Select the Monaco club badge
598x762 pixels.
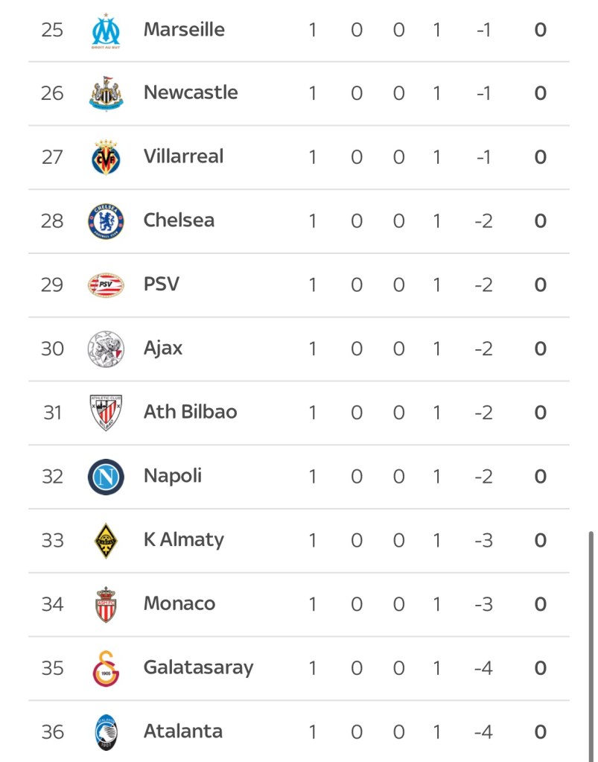click(x=106, y=604)
